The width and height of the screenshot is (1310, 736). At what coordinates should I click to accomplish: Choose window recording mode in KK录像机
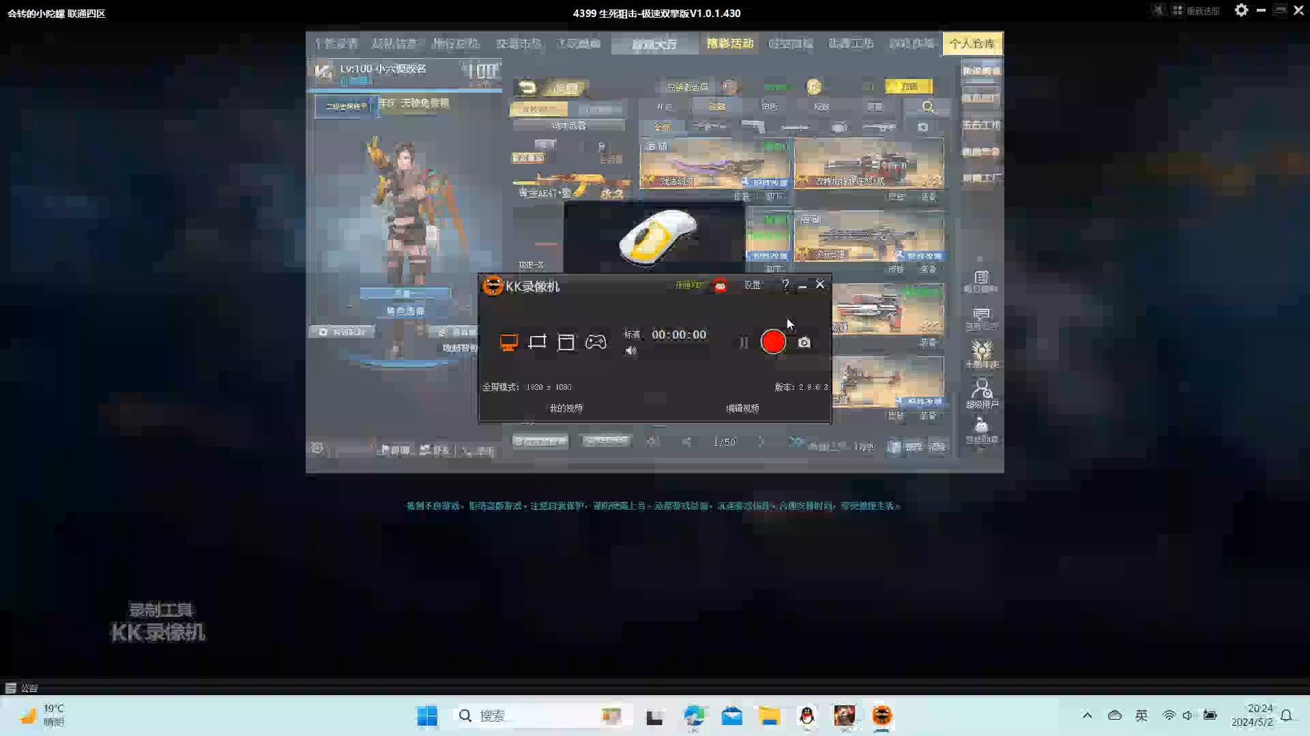pyautogui.click(x=566, y=342)
